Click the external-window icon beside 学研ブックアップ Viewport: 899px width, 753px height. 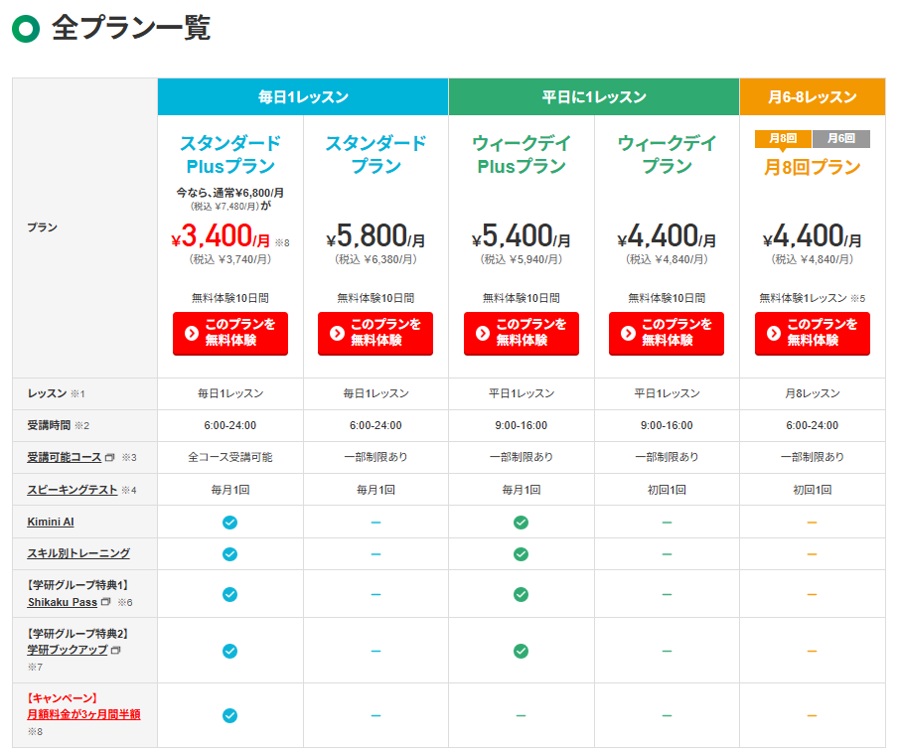pyautogui.click(x=115, y=650)
